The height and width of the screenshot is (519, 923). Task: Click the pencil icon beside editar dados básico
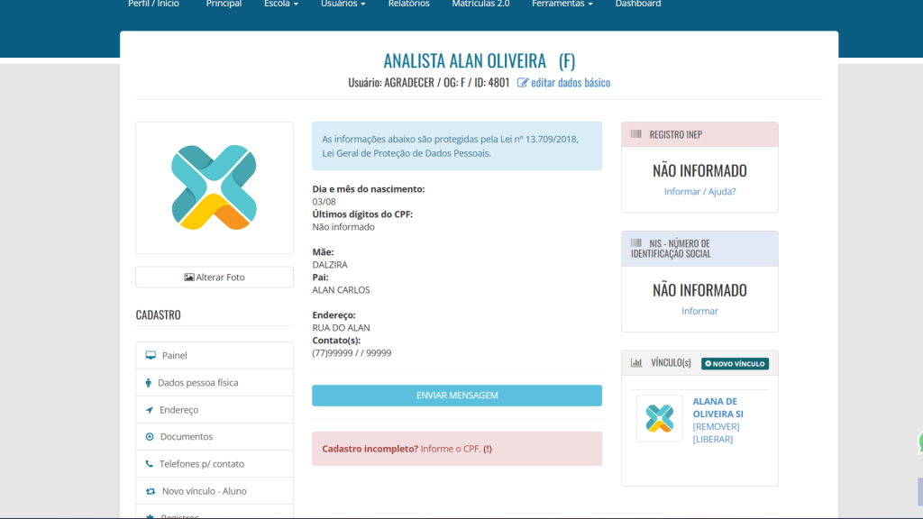(523, 83)
